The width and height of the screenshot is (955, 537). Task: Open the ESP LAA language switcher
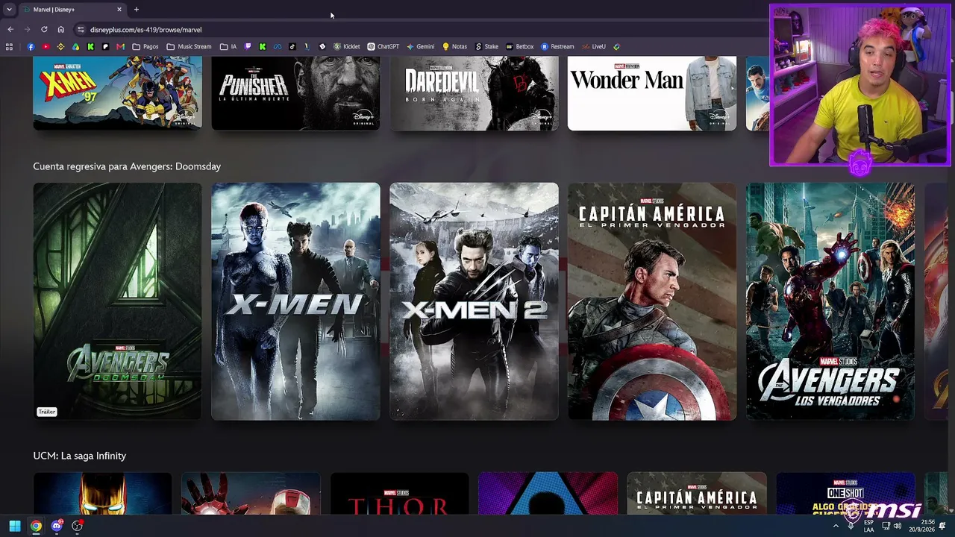tap(868, 526)
